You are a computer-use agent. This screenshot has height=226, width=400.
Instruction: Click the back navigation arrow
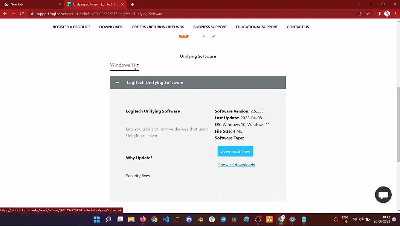pyautogui.click(x=5, y=14)
